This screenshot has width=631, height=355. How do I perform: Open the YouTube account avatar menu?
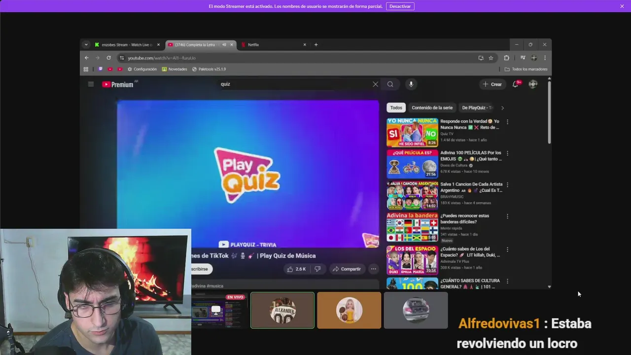tap(533, 84)
